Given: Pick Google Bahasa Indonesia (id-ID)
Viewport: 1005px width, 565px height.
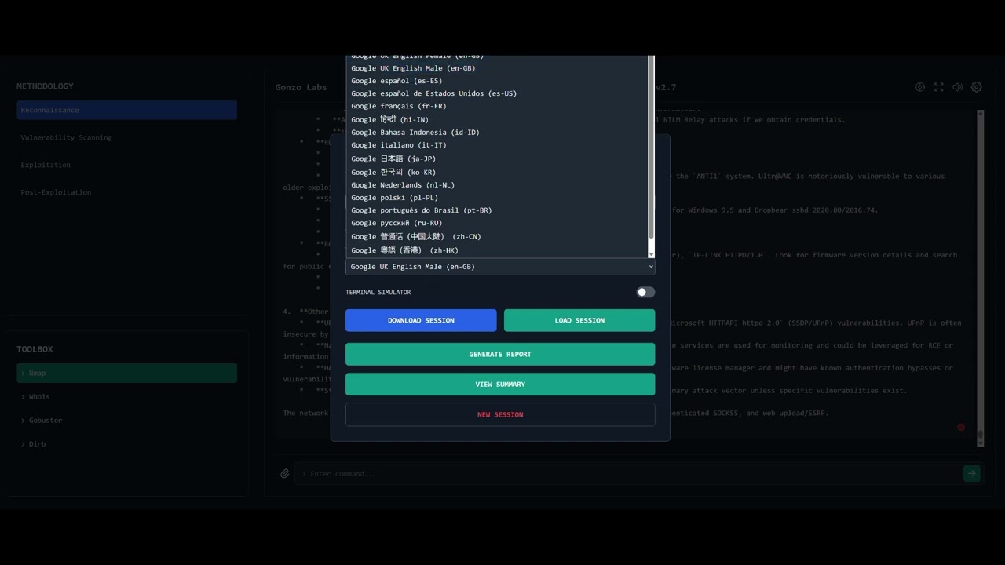Looking at the screenshot, I should pyautogui.click(x=496, y=133).
